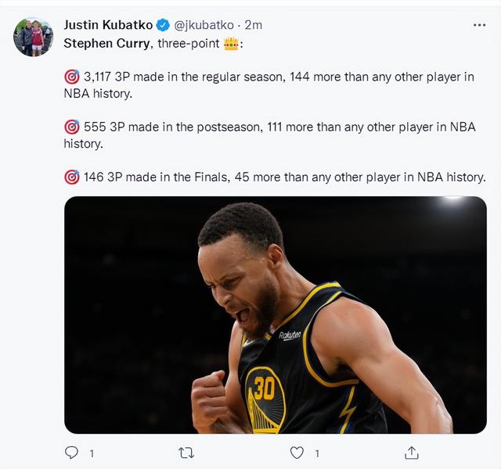This screenshot has height=469, width=501.
Task: Click the like count number
Action: tap(317, 453)
